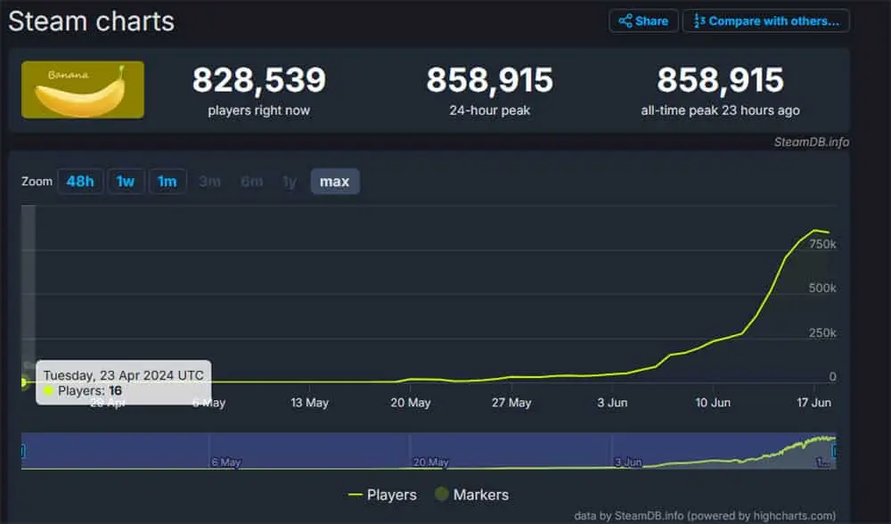Click the Share button

click(643, 21)
